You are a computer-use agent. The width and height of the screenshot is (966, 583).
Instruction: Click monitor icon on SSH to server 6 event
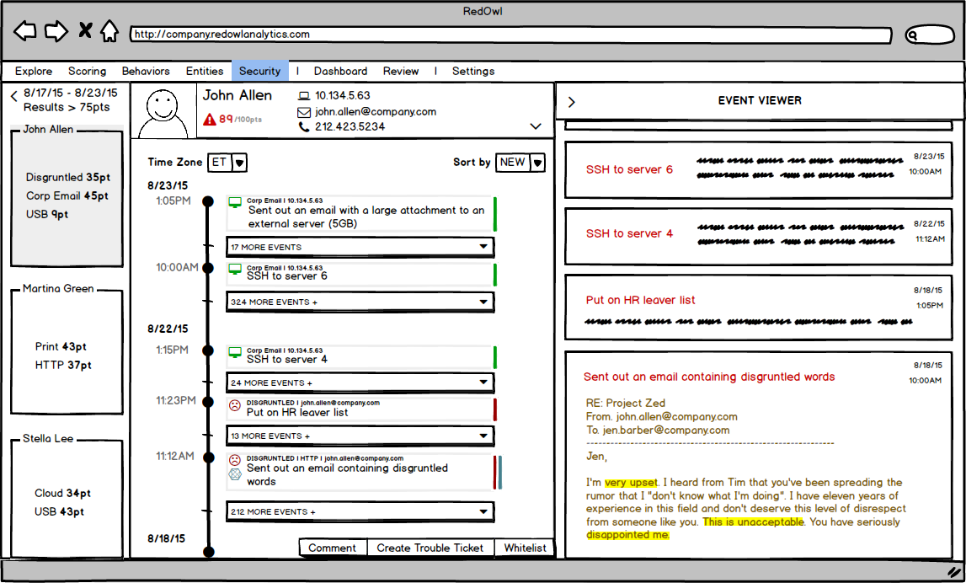click(235, 270)
